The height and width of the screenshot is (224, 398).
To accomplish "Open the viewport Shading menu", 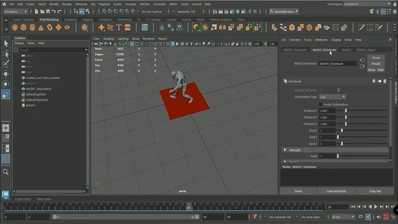I will (108, 39).
